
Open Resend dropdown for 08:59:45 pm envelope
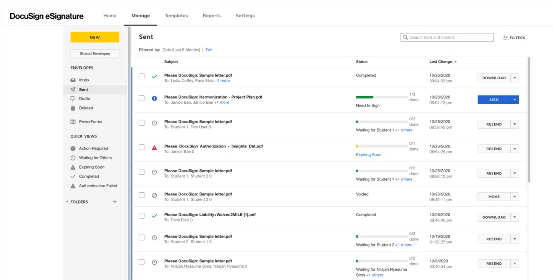515,124
